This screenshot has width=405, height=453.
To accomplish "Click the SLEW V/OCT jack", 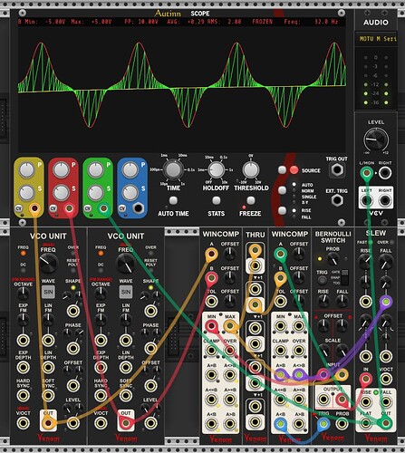I will [x=386, y=379].
